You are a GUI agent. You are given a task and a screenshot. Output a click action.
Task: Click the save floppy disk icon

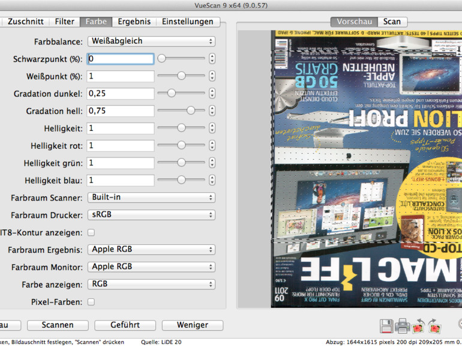(x=386, y=326)
